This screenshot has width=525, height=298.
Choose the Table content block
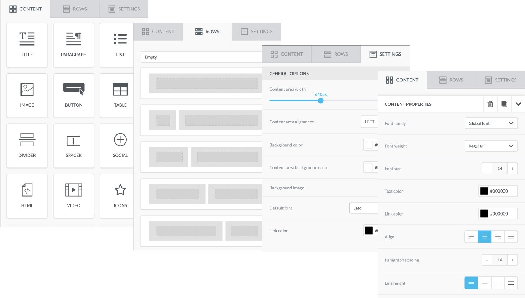point(117,95)
